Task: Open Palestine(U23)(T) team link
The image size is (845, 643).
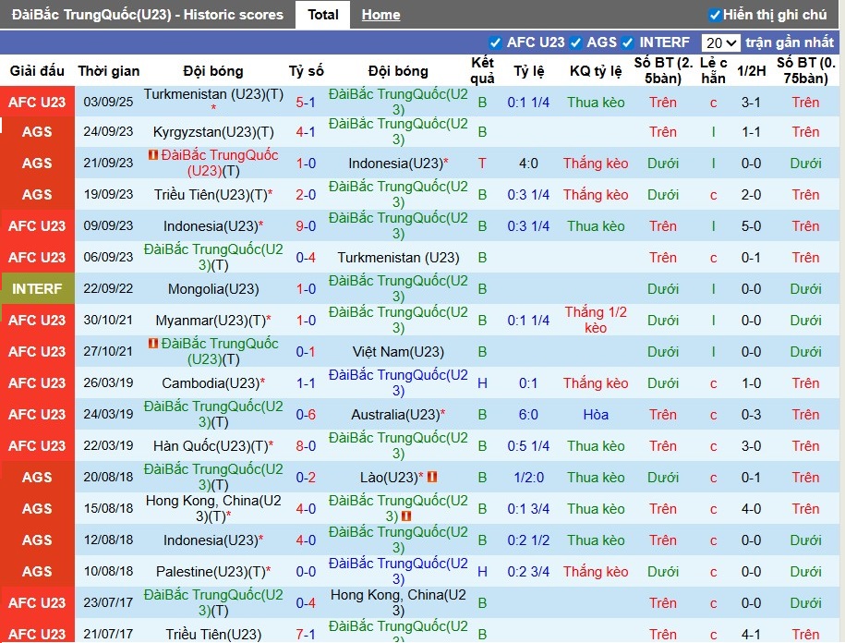Action: click(211, 572)
